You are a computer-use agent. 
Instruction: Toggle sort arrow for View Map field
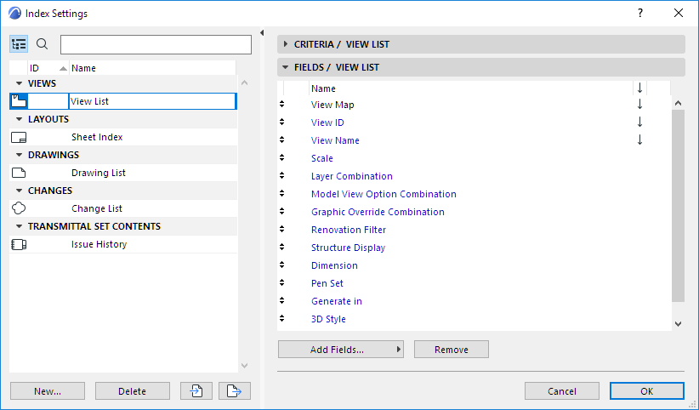click(x=639, y=105)
